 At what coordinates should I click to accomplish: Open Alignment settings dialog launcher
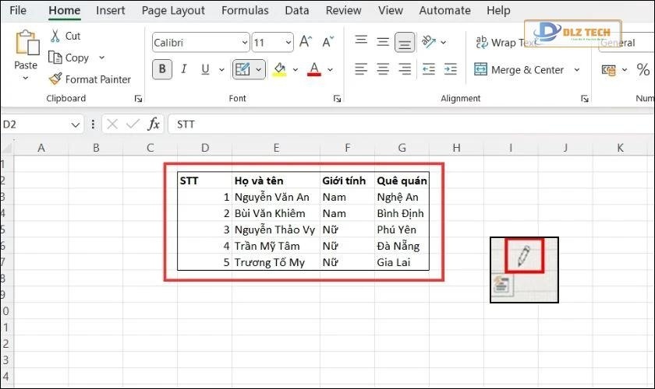(x=585, y=99)
